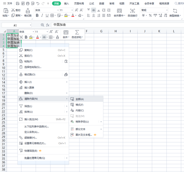Undo the last action

click(38, 4)
